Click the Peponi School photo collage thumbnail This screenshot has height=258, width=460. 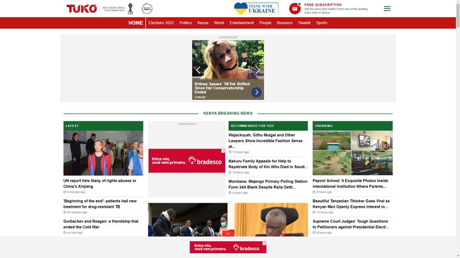(x=352, y=153)
